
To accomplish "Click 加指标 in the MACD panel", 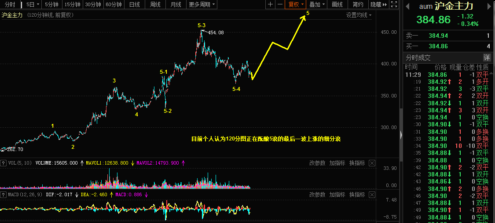I will pos(337,195).
